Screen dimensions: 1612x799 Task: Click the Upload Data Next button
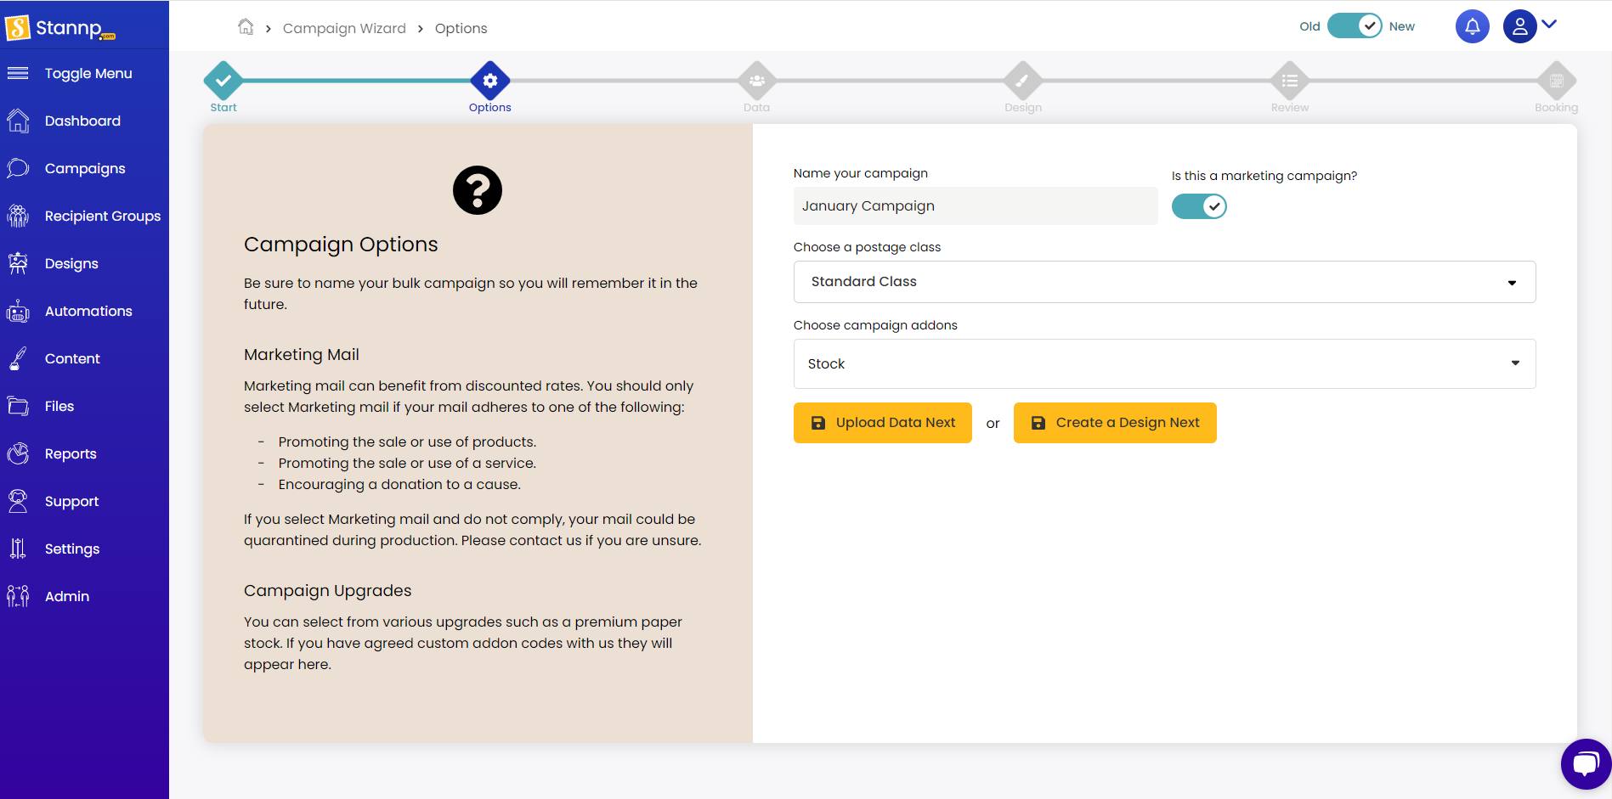(883, 423)
